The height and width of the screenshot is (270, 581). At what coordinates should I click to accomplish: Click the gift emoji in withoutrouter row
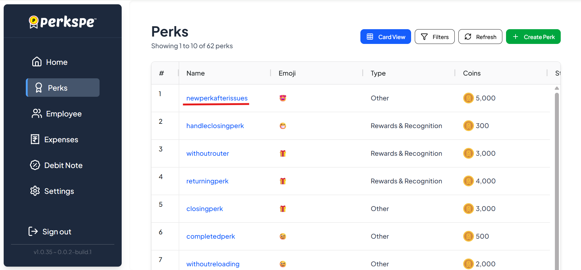[283, 153]
